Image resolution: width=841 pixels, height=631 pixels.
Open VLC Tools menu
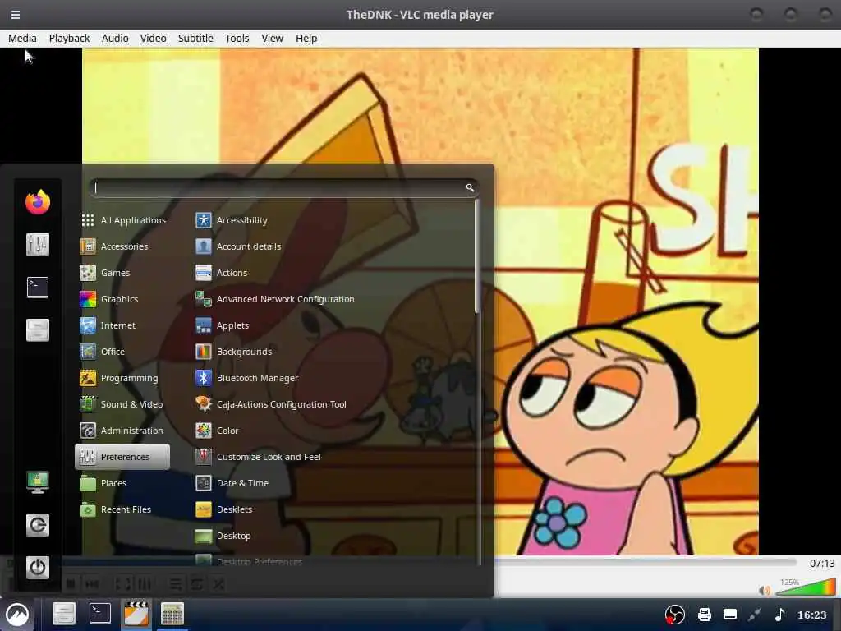237,38
